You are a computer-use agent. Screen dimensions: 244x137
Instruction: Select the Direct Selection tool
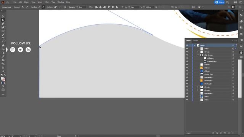[x=3, y=20]
